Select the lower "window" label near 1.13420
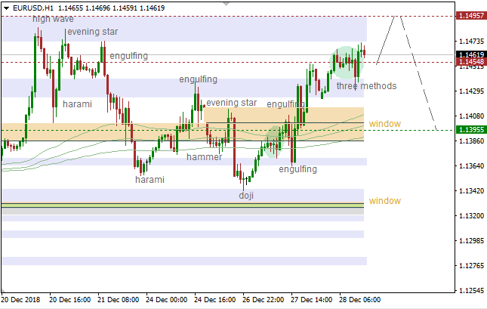The height and width of the screenshot is (309, 487). 384,201
